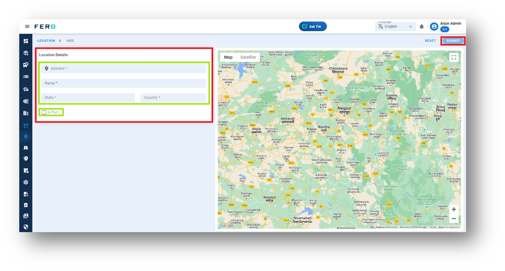
Task: Click Wardha label on map
Action: [x=324, y=129]
